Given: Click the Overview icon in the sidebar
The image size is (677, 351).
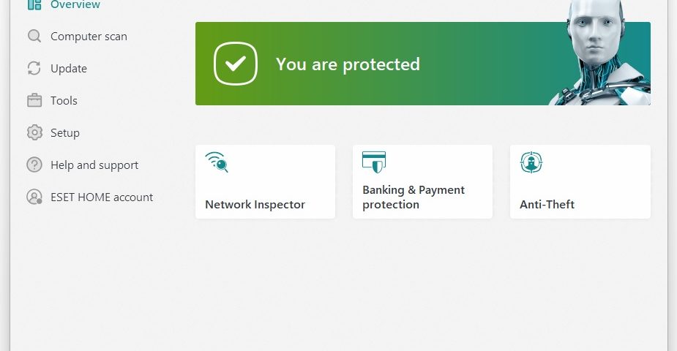Looking at the screenshot, I should 34,4.
